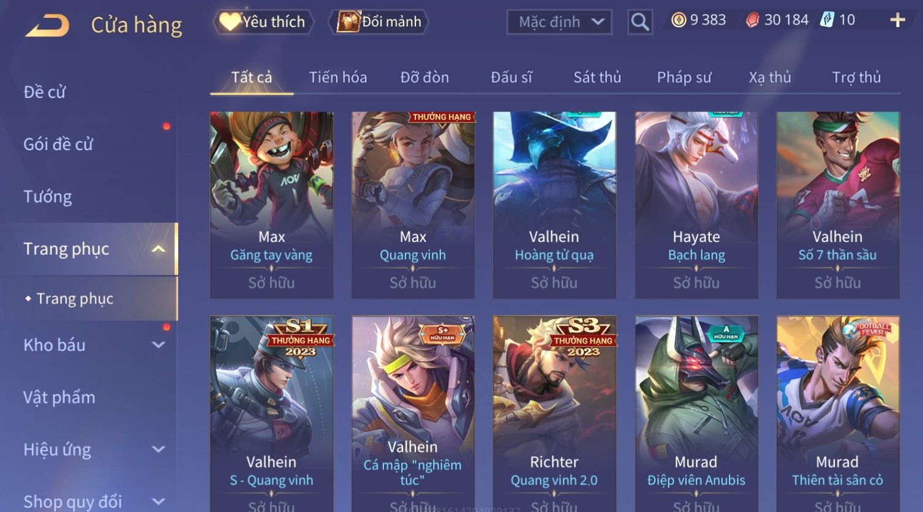Open Murad Điệp viên Anubis skin card
The height and width of the screenshot is (512, 923).
pyautogui.click(x=696, y=413)
